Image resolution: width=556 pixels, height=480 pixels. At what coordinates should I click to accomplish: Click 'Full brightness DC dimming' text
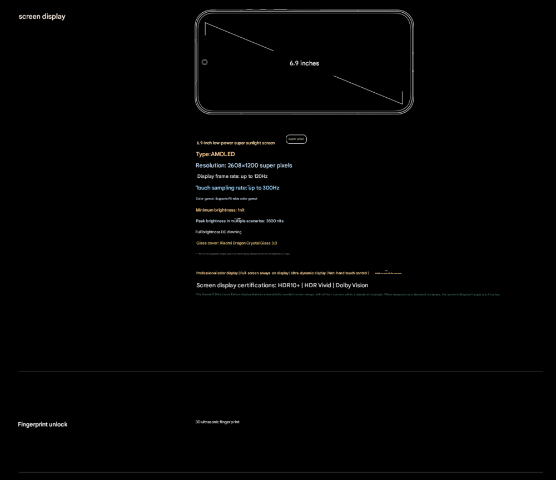219,232
